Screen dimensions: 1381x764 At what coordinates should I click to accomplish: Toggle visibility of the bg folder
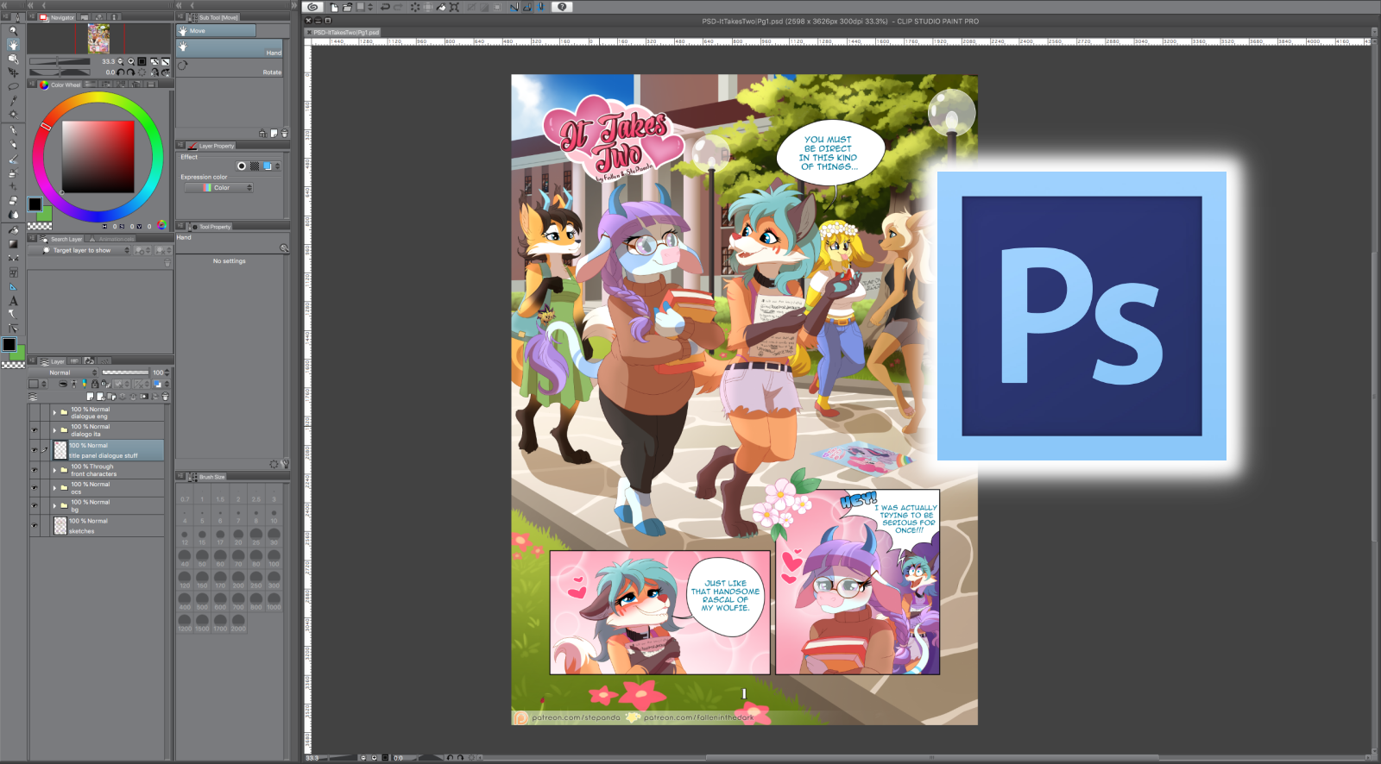35,506
